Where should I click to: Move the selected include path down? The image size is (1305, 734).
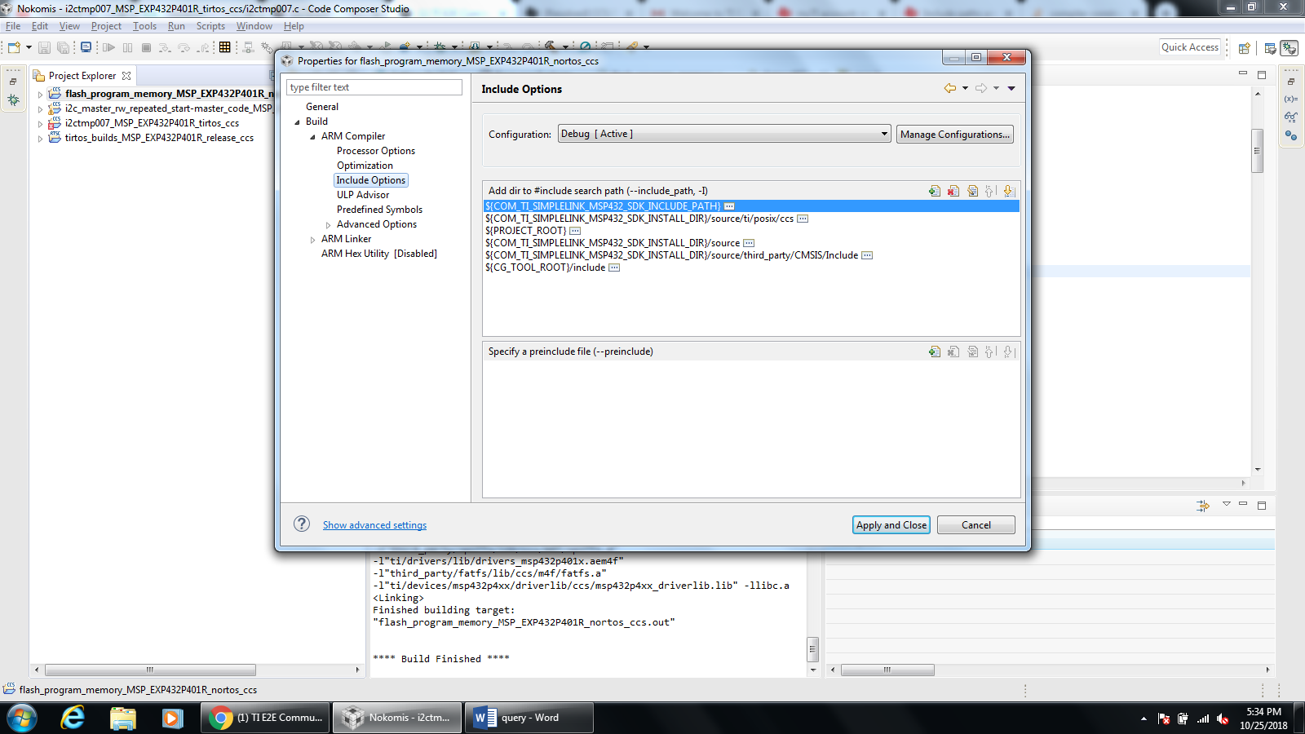(1009, 191)
